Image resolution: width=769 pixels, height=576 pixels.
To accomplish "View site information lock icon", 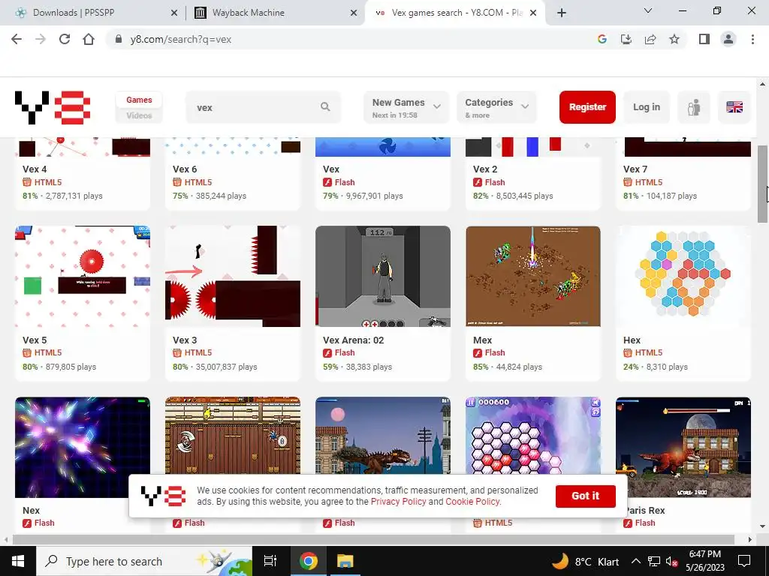I will point(118,39).
